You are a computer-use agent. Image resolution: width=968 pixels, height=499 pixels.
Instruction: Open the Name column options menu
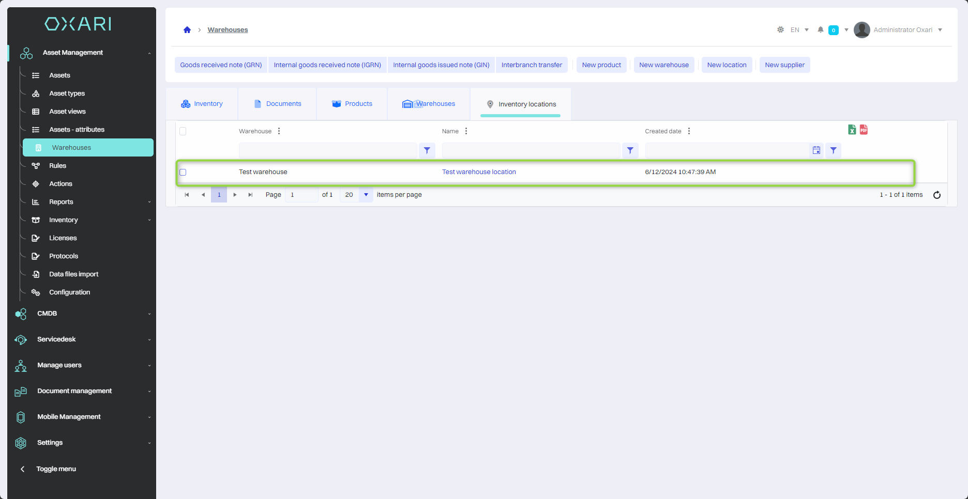tap(466, 131)
